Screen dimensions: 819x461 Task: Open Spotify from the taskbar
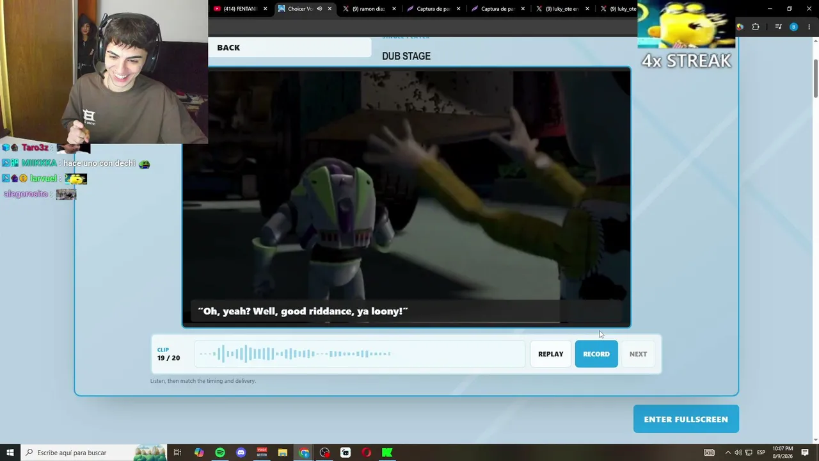tap(220, 453)
